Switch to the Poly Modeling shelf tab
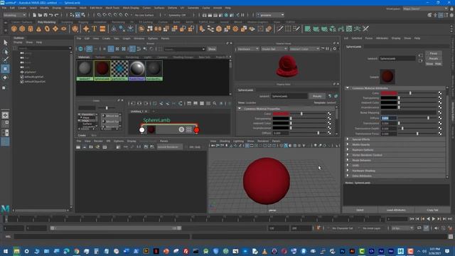The width and height of the screenshot is (455, 256). tap(46, 22)
